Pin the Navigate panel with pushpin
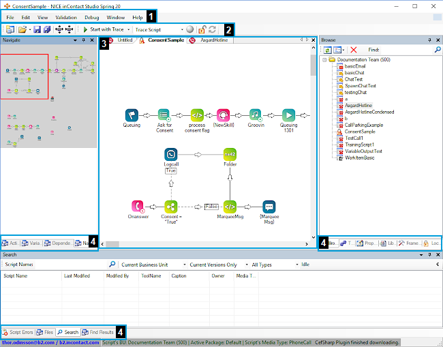This screenshot has height=347, width=443. point(85,40)
